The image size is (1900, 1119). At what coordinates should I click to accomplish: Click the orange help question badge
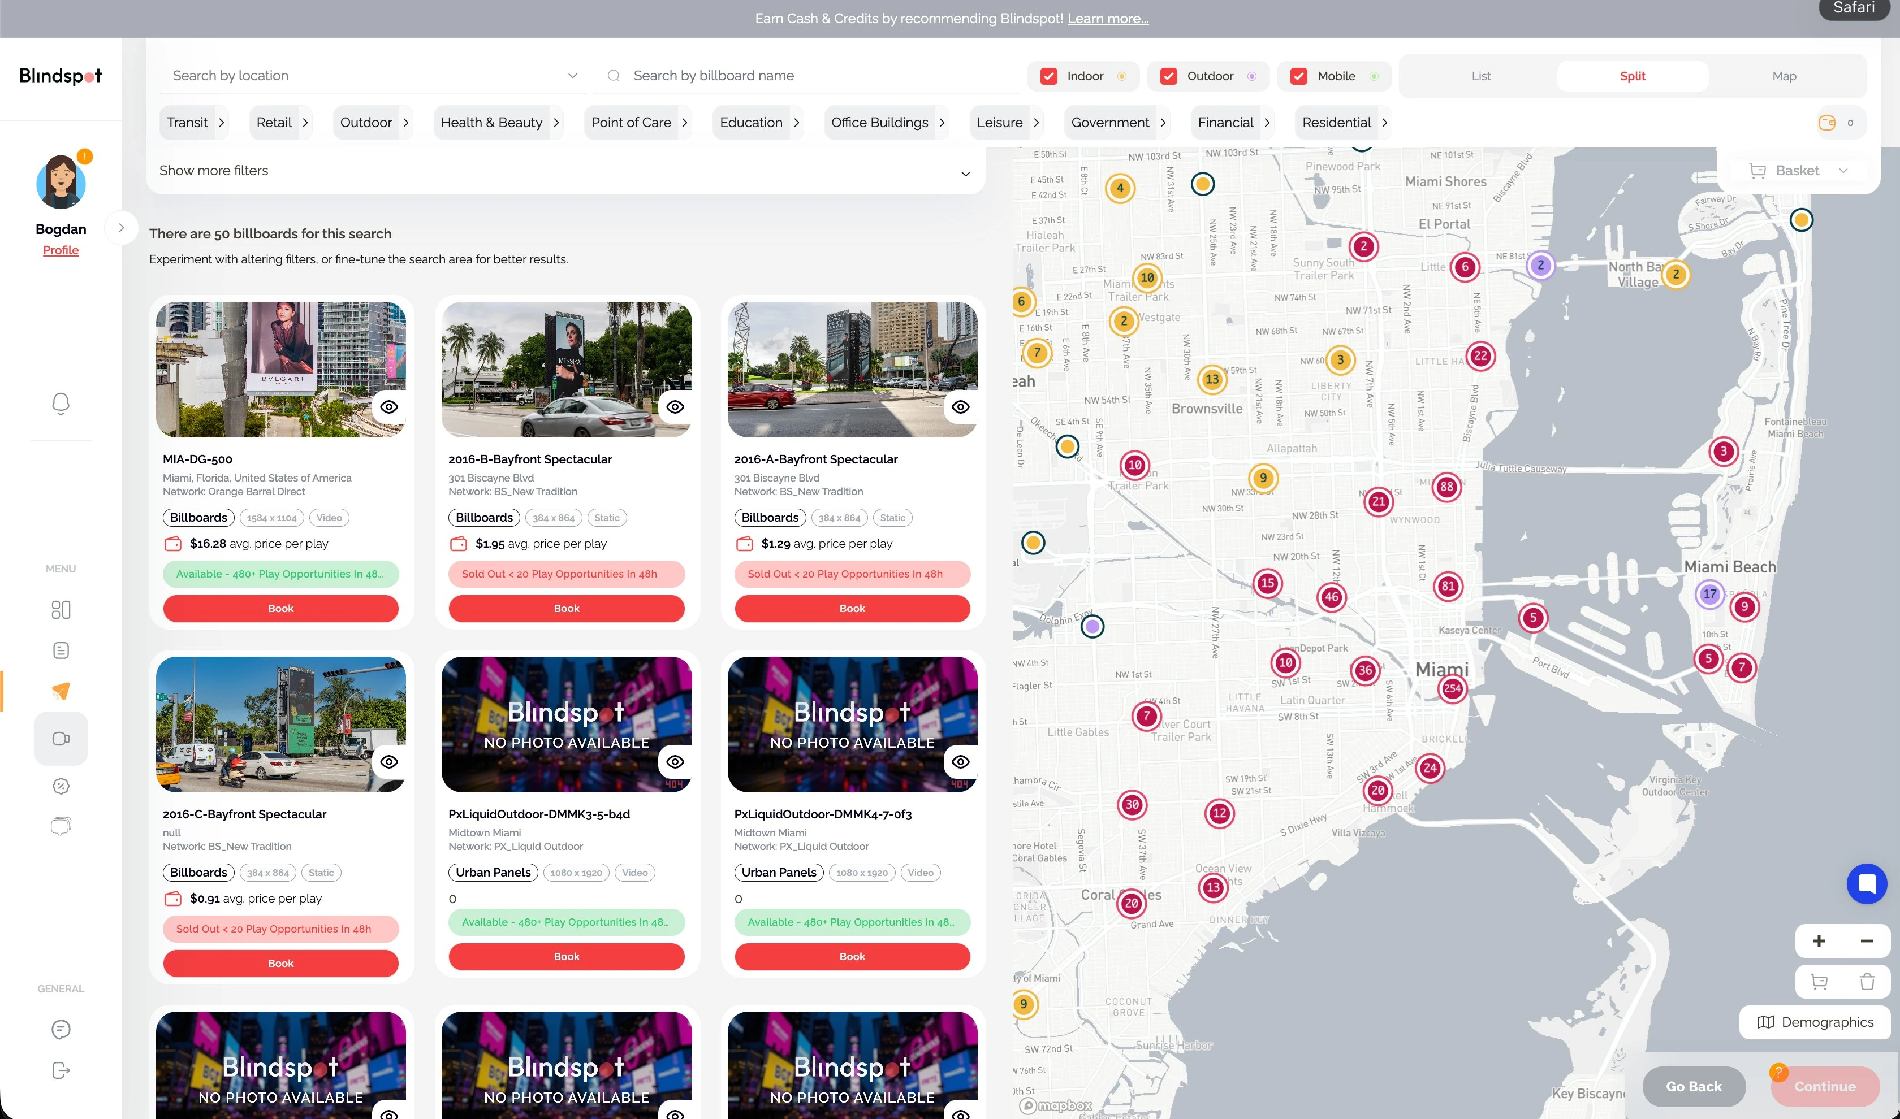coord(1778,1072)
